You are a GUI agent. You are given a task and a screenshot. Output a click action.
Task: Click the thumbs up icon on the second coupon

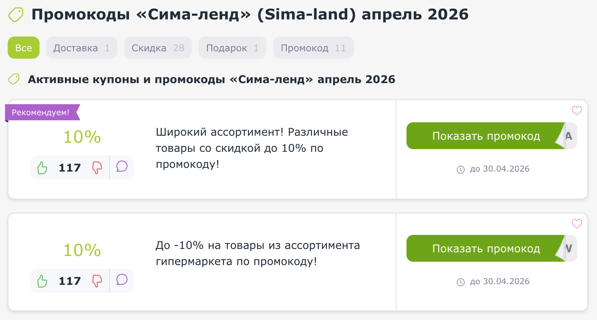42,280
